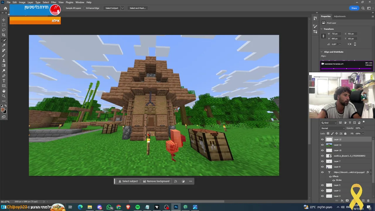
Task: Toggle layer filtering on/off switch
Action: (364, 122)
